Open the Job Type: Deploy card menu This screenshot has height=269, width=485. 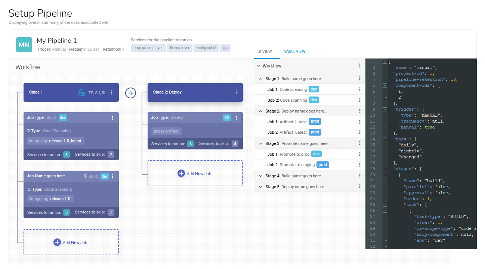coord(237,118)
